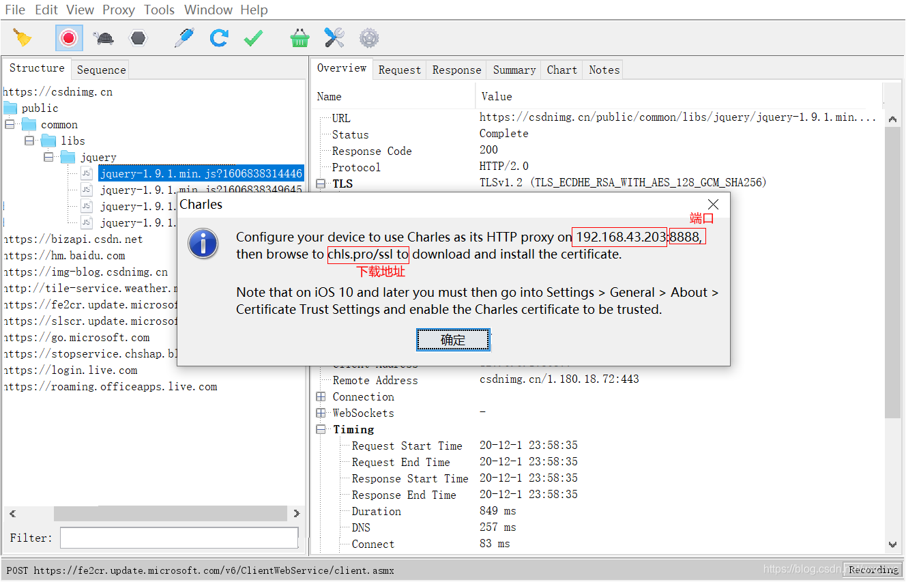Collapse the TLS section

tap(321, 184)
